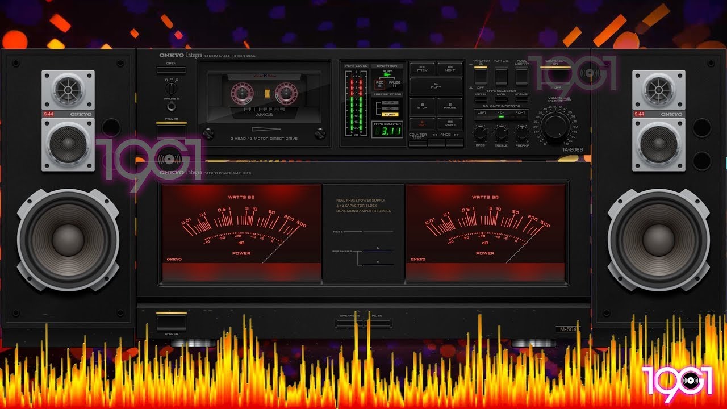Image resolution: width=727 pixels, height=409 pixels.
Task: Select NORMAL tape selector button
Action: 521,99
